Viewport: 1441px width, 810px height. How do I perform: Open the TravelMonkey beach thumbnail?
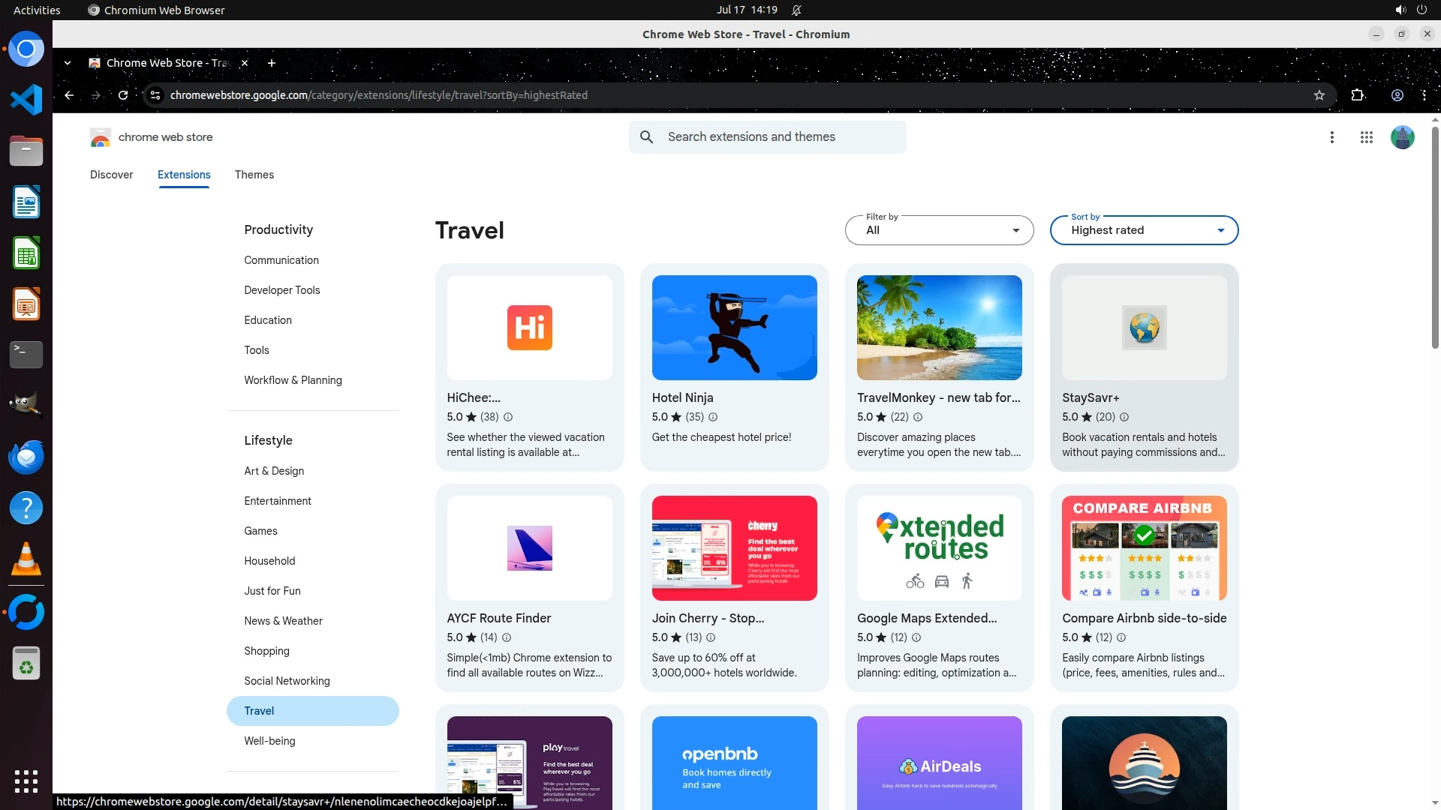939,328
